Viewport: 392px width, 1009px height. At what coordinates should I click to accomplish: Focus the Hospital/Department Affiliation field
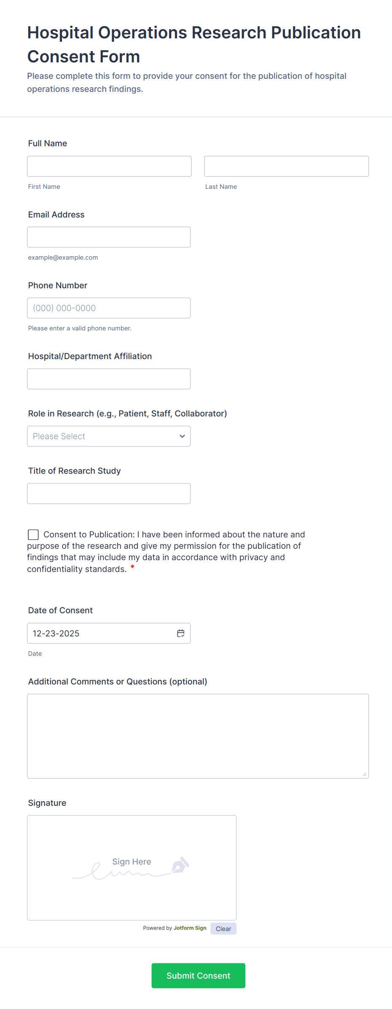pos(109,378)
